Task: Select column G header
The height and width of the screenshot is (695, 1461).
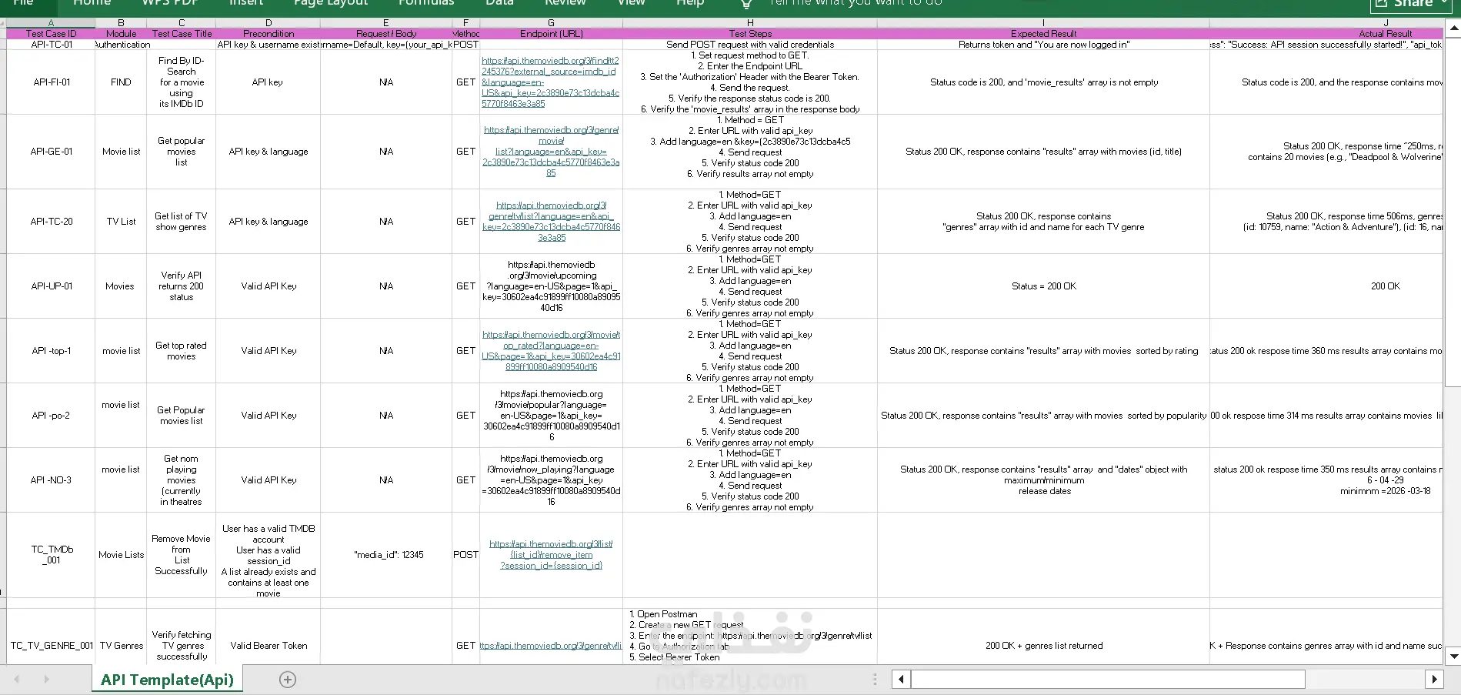Action: (551, 23)
